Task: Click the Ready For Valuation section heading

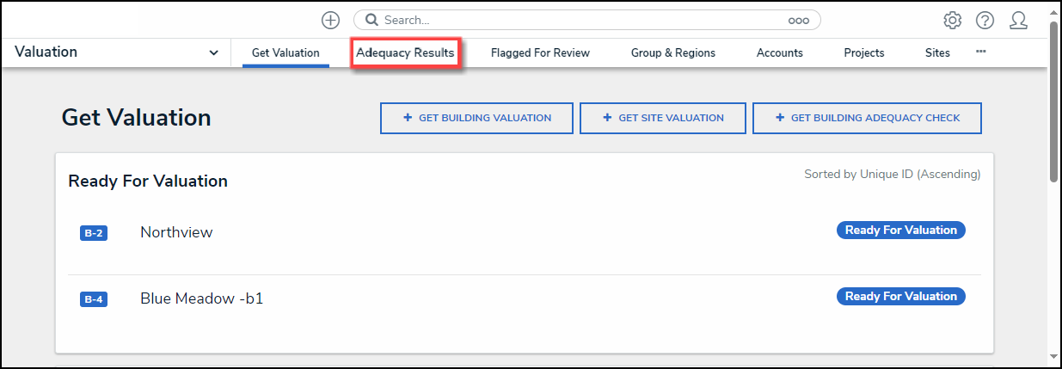Action: pos(148,181)
